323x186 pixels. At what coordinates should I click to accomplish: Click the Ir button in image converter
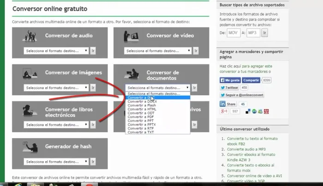click(x=93, y=88)
